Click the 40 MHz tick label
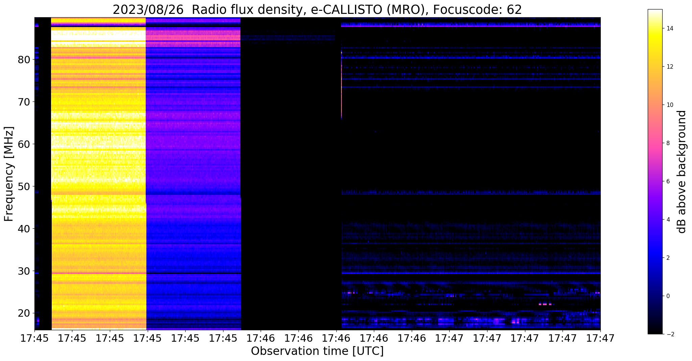This screenshot has width=692, height=361. click(24, 229)
